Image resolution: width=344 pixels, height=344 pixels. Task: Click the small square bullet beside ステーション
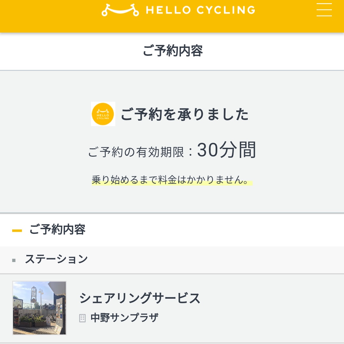14,260
